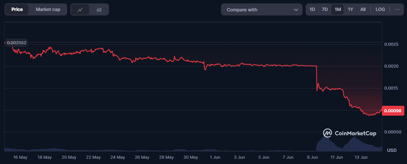This screenshot has width=407, height=164.
Task: Click the 18 May date label
Action: click(44, 157)
